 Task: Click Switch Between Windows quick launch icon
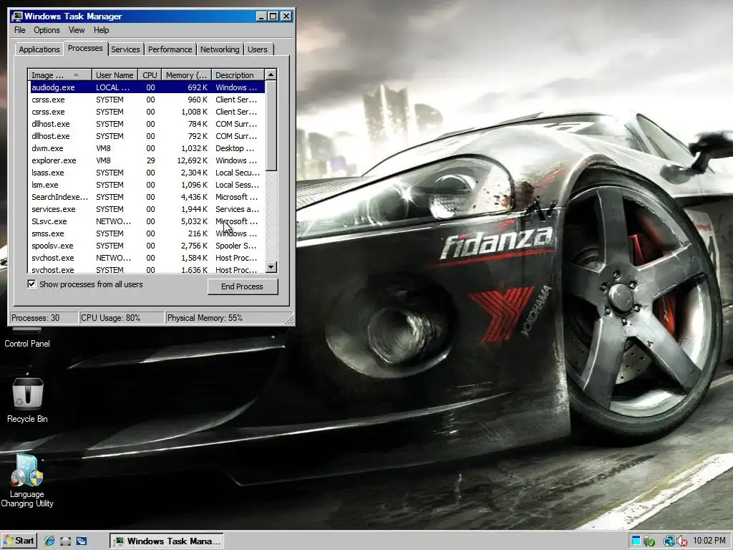click(82, 541)
